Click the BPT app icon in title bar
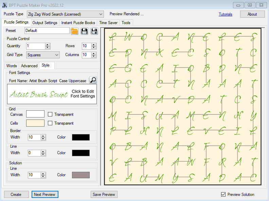This screenshot has width=269, height=201. (x=4, y=5)
